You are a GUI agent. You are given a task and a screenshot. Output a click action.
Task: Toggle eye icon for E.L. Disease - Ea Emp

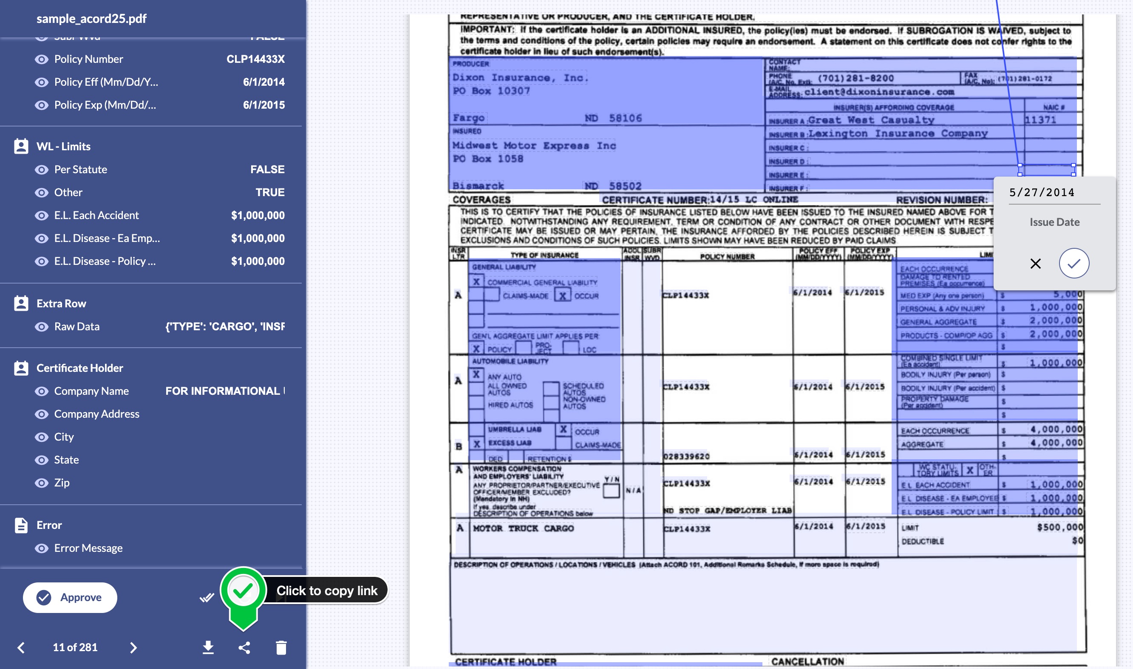[42, 239]
